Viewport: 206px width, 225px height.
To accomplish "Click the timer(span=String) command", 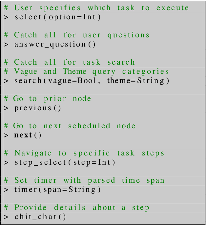I will click(57, 190).
